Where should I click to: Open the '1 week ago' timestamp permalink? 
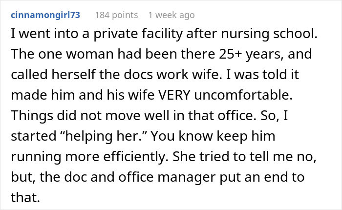[171, 15]
